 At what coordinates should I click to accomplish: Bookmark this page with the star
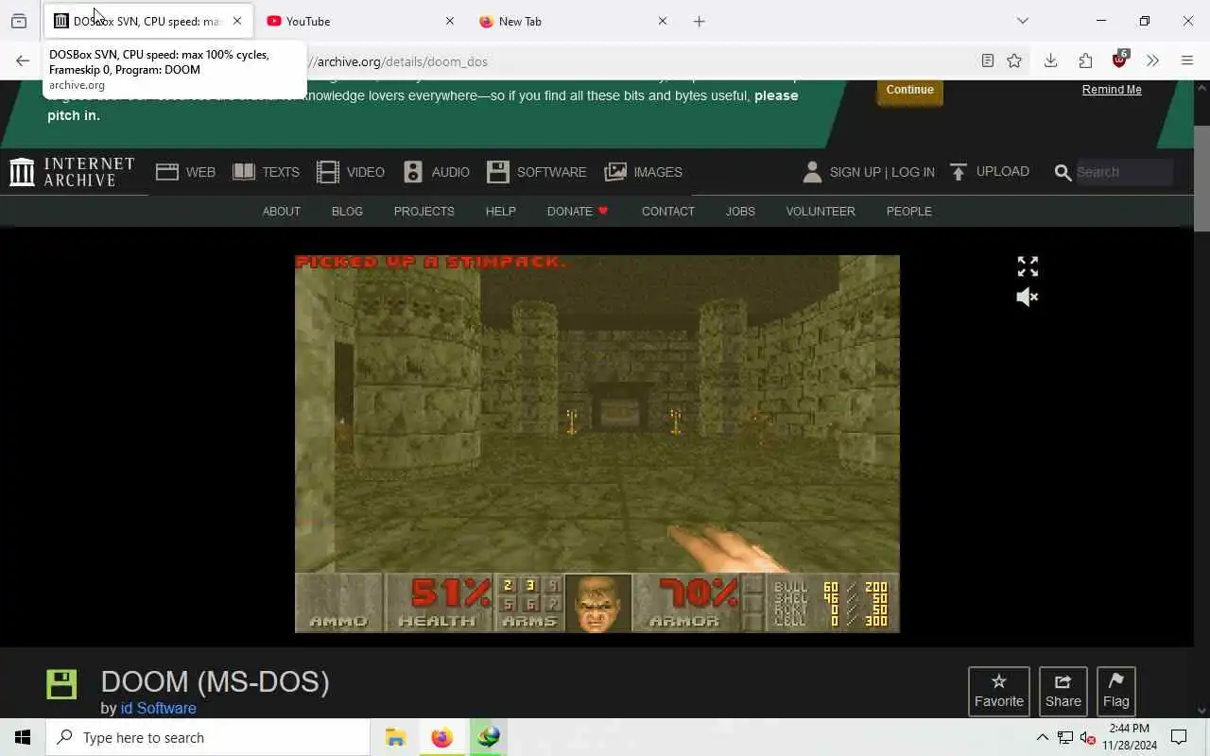point(1014,61)
